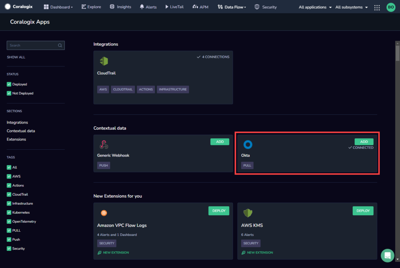The height and width of the screenshot is (268, 400).
Task: Toggle the Security tag checkbox
Action: tap(9, 248)
